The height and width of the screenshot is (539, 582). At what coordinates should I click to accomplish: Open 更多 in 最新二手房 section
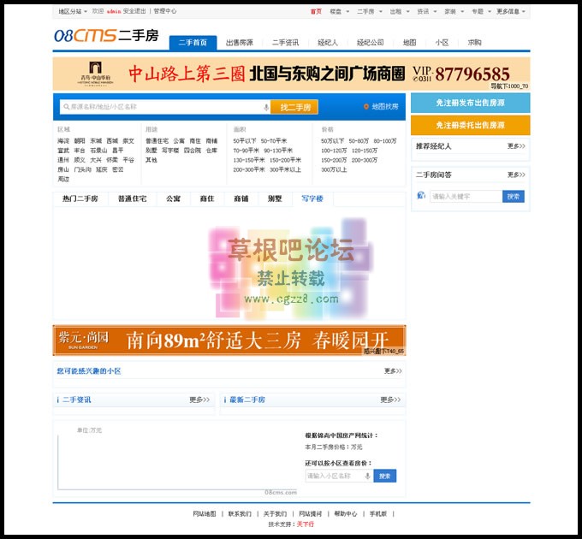(x=390, y=400)
